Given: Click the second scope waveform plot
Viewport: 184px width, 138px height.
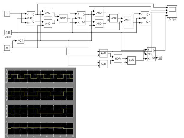Looking at the screenshot, I should pyautogui.click(x=40, y=94).
